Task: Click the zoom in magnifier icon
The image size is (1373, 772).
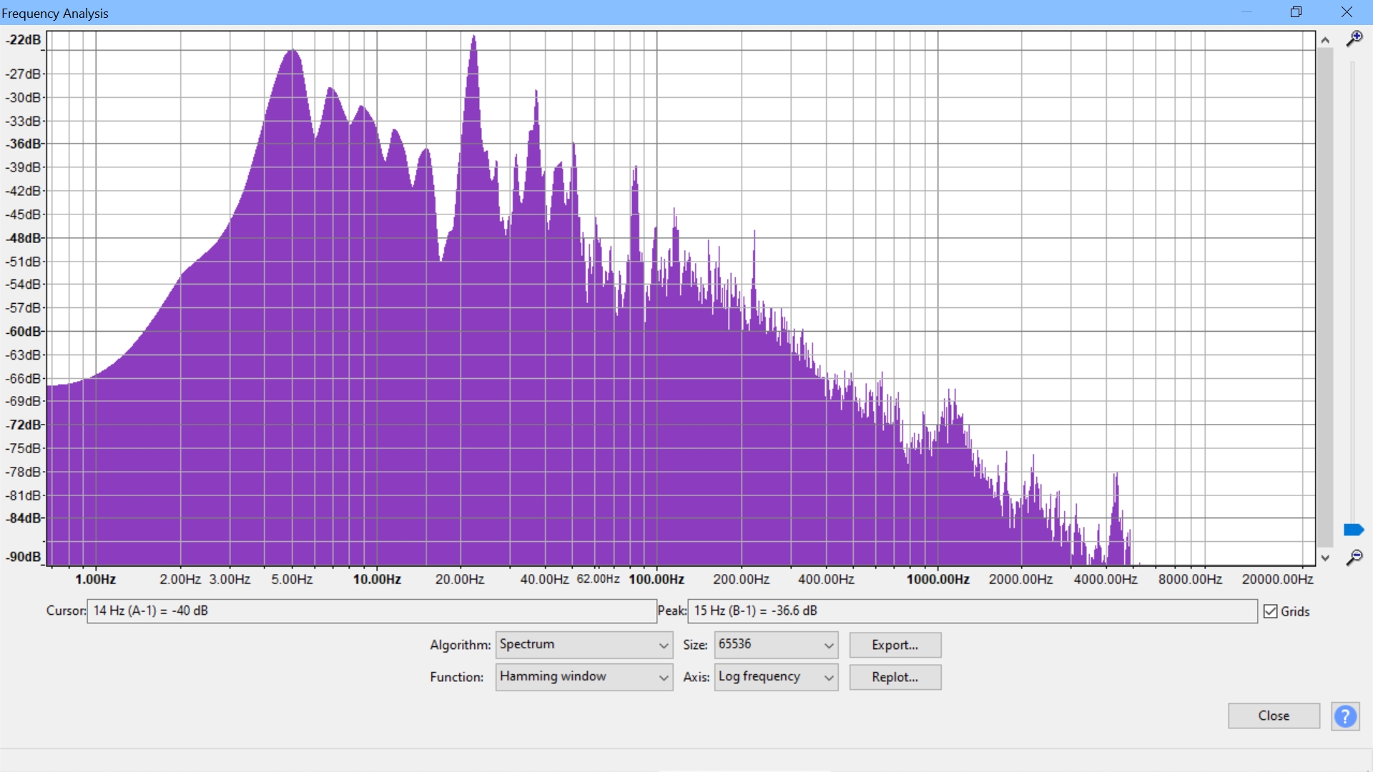Action: pos(1354,39)
